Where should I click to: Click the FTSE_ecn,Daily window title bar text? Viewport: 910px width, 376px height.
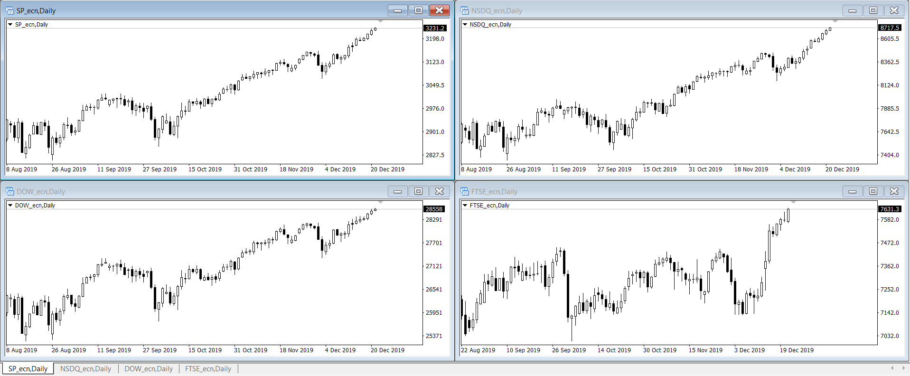point(494,191)
